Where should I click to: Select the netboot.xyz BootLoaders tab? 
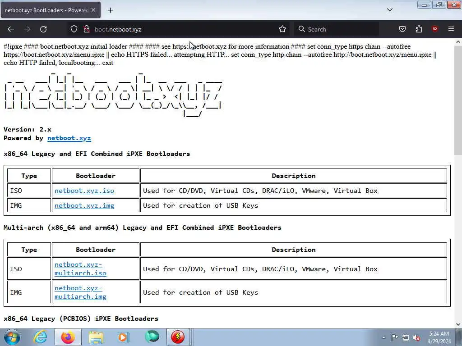pos(51,10)
